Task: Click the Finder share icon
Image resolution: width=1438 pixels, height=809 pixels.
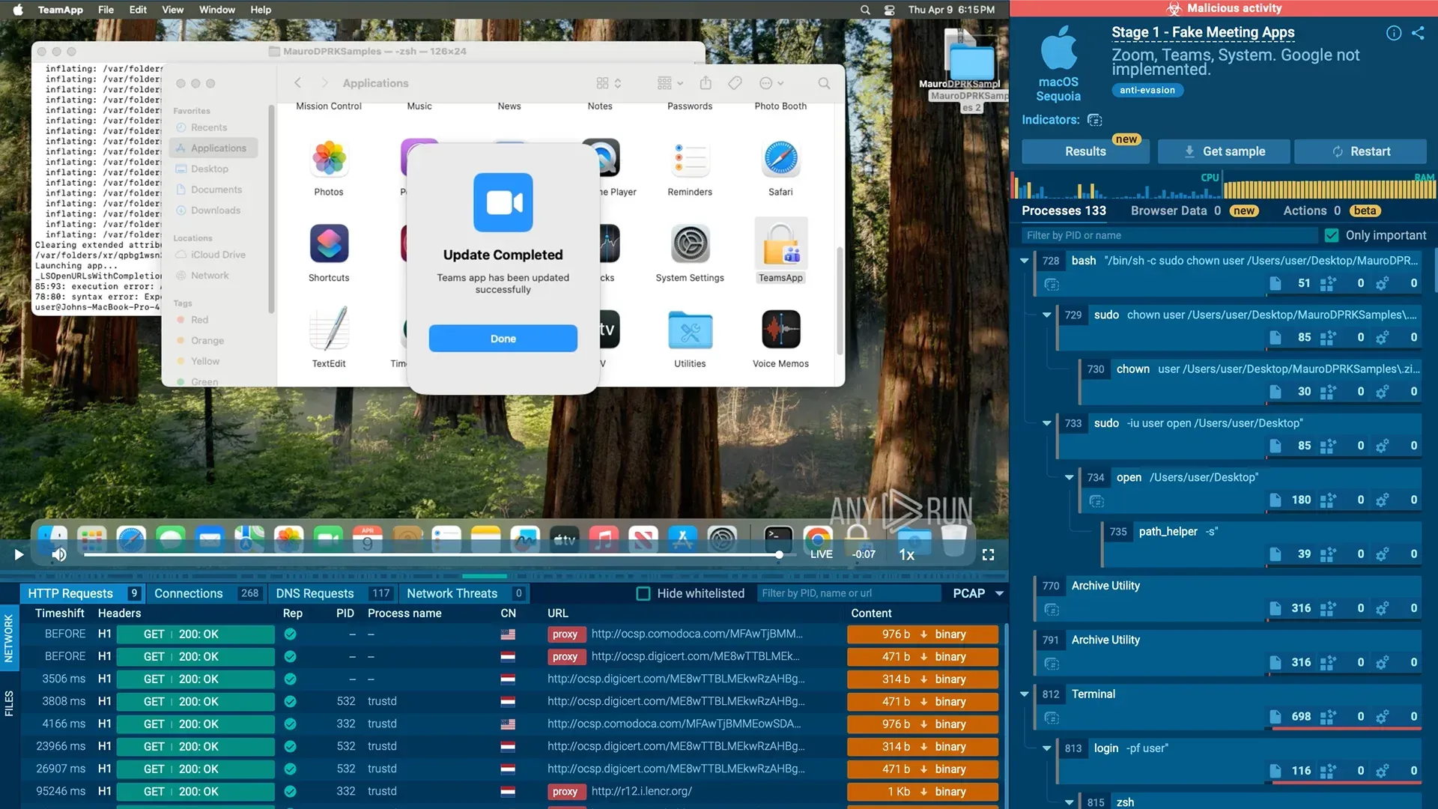Action: click(706, 83)
